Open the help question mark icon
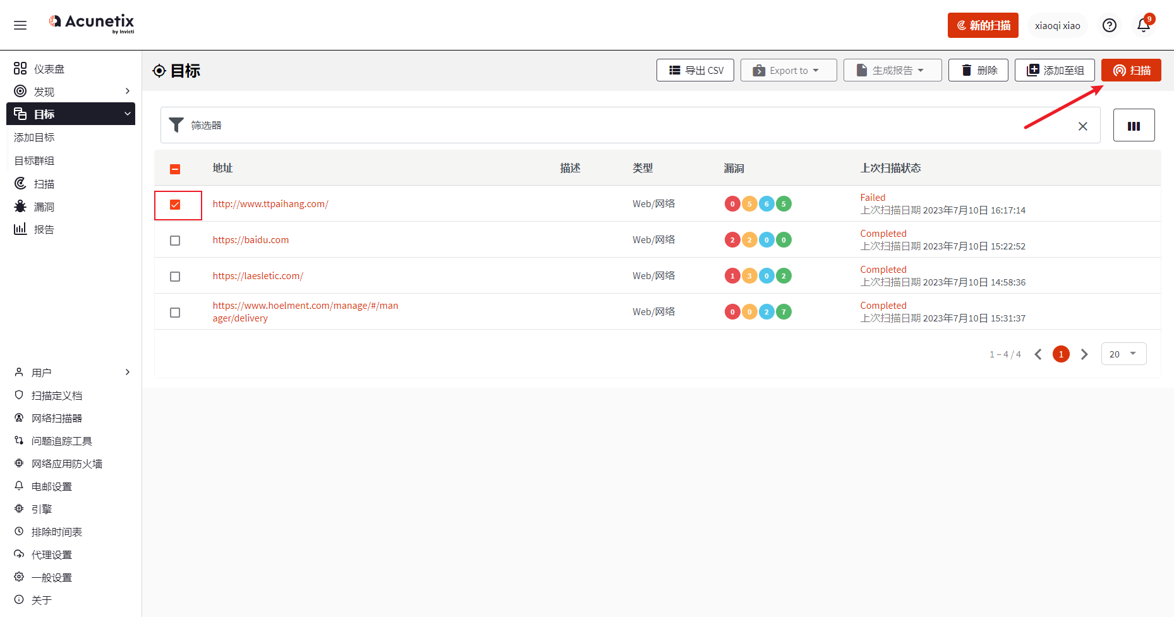The image size is (1174, 617). [x=1110, y=25]
